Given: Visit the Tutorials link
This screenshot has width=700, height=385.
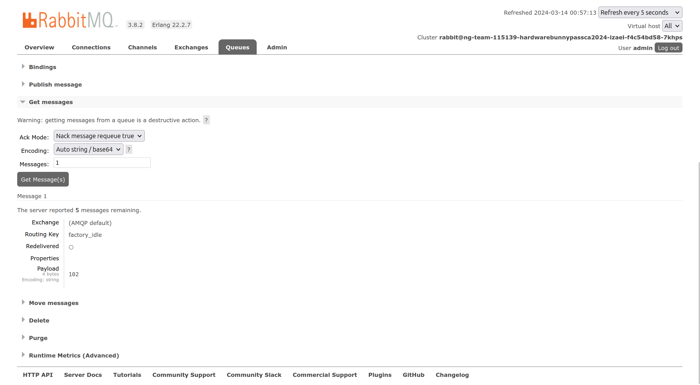Looking at the screenshot, I should pyautogui.click(x=127, y=375).
